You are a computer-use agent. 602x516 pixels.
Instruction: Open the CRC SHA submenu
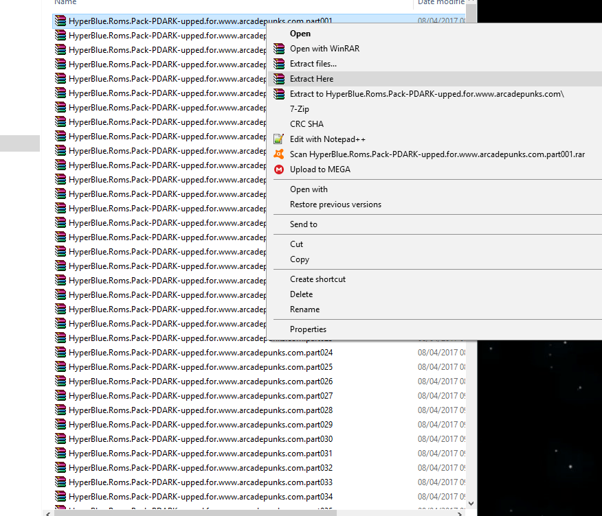(x=434, y=124)
